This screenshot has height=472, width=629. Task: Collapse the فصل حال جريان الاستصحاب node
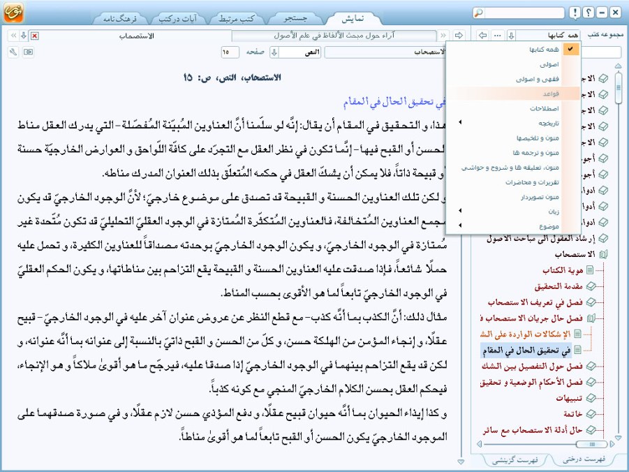coord(591,318)
